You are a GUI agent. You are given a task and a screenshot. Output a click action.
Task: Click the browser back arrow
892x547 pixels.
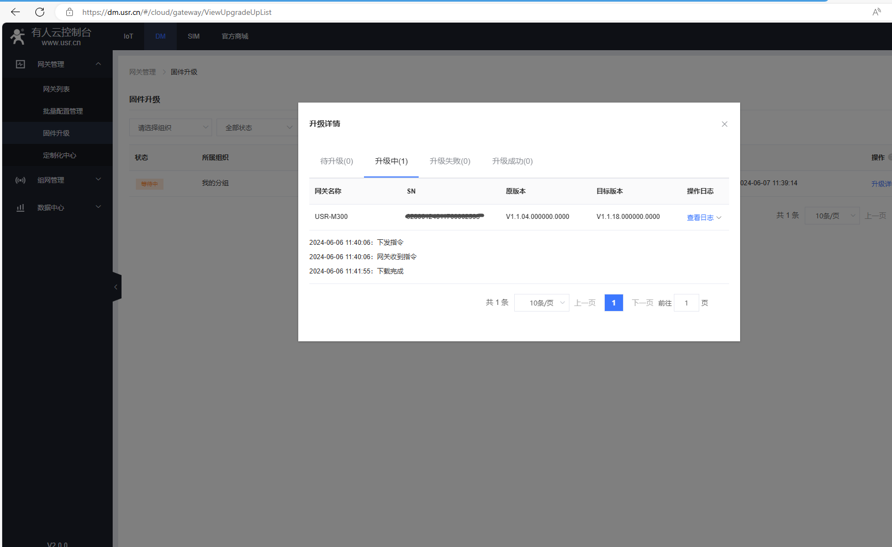[15, 12]
